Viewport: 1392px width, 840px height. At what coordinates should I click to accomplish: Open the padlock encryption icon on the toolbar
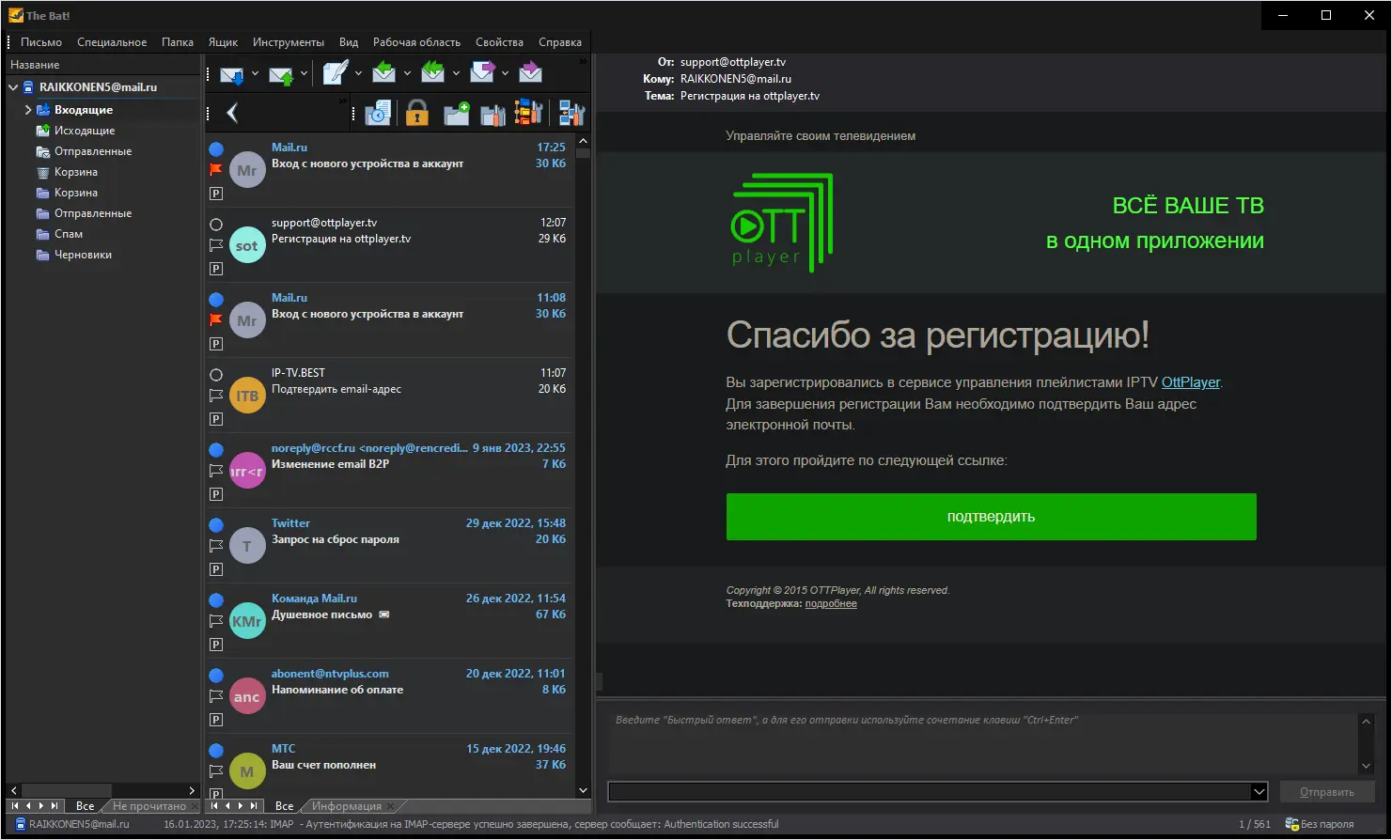click(418, 113)
